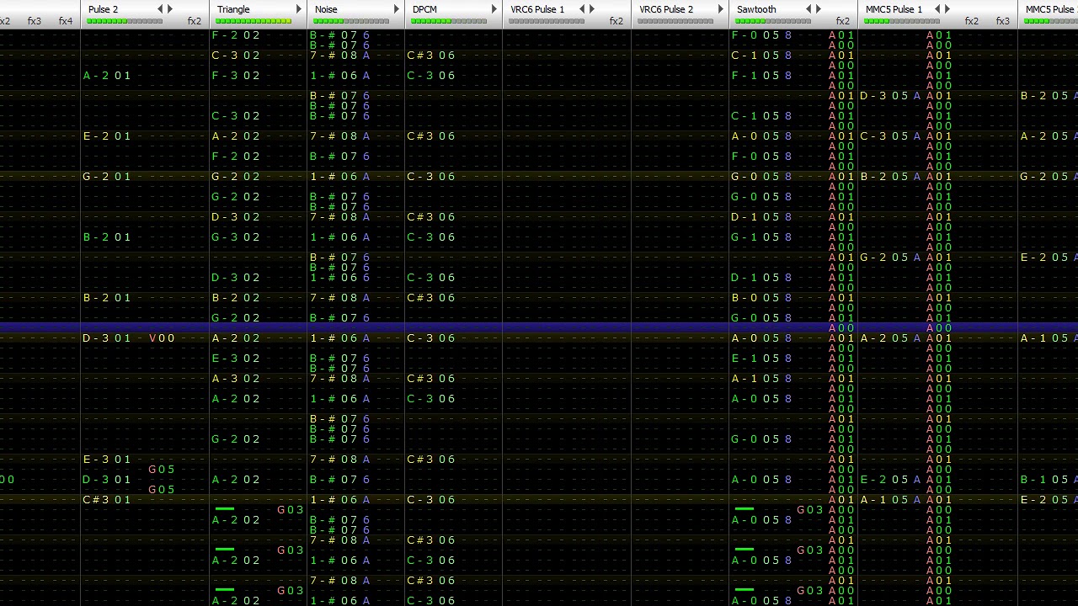1078x606 pixels.
Task: Select fx3 label under MMC5 Pulse 1
Action: pos(1002,21)
